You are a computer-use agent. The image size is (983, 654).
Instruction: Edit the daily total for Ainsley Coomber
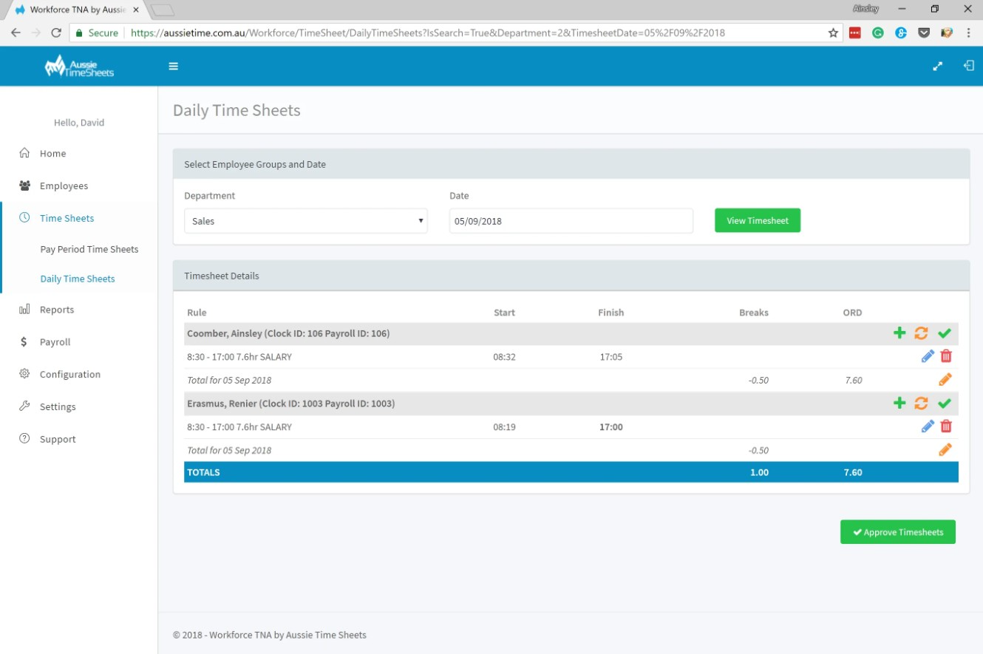point(945,378)
